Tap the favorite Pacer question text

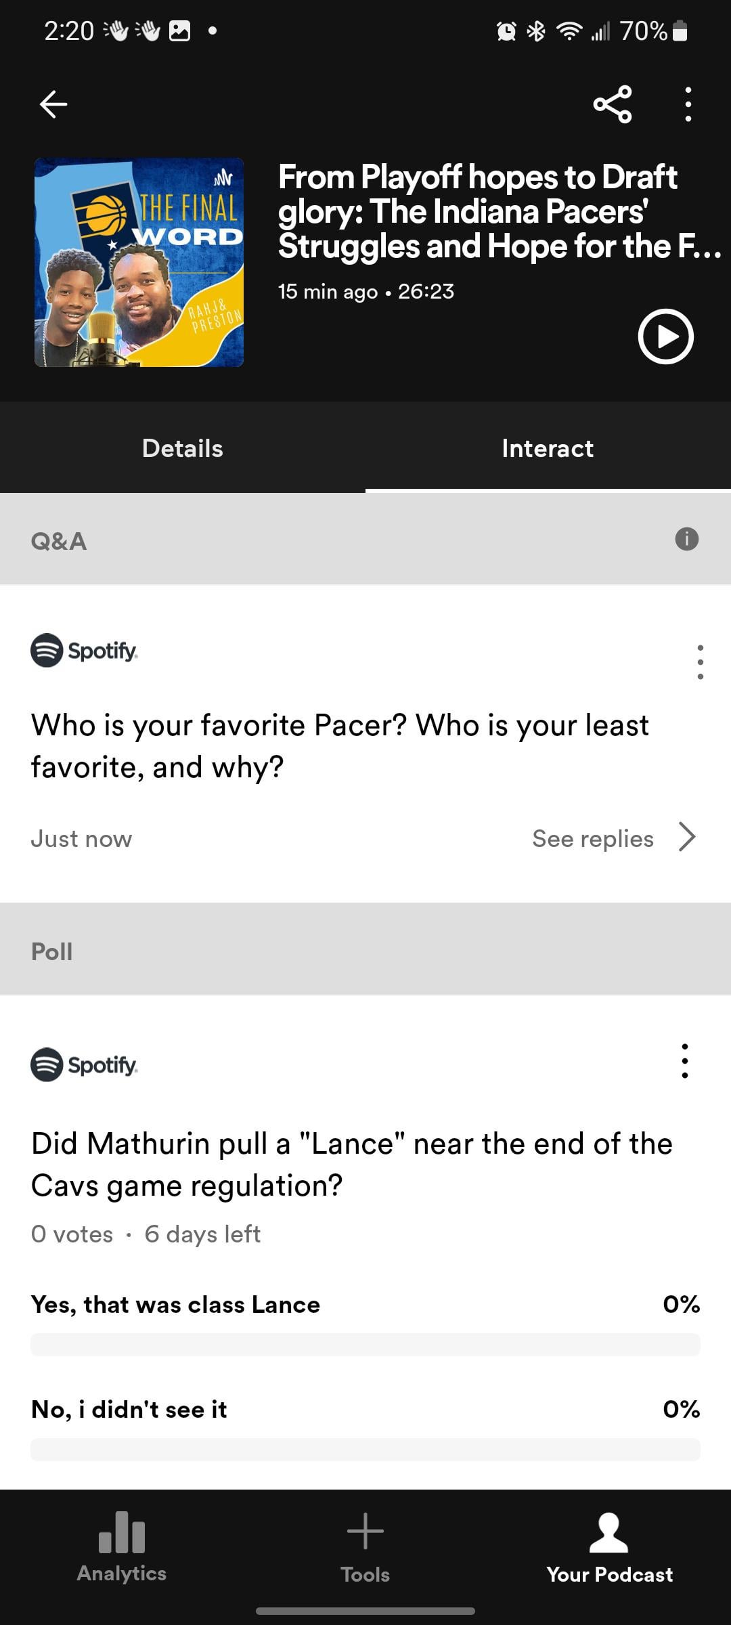click(340, 746)
